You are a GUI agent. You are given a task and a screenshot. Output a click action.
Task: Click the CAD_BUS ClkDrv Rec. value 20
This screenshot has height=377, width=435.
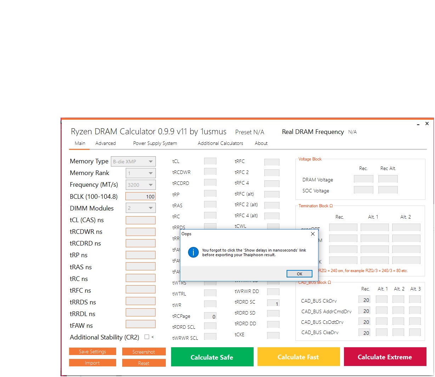(x=365, y=300)
